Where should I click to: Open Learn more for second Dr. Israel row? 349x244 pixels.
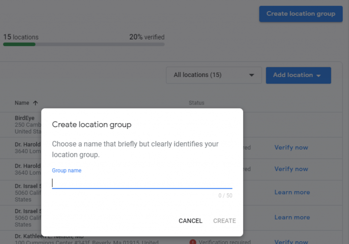[x=292, y=217]
